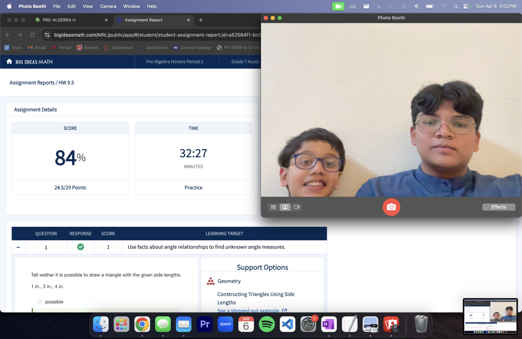The image size is (522, 339).
Task: Open the View menu
Action: tap(88, 7)
